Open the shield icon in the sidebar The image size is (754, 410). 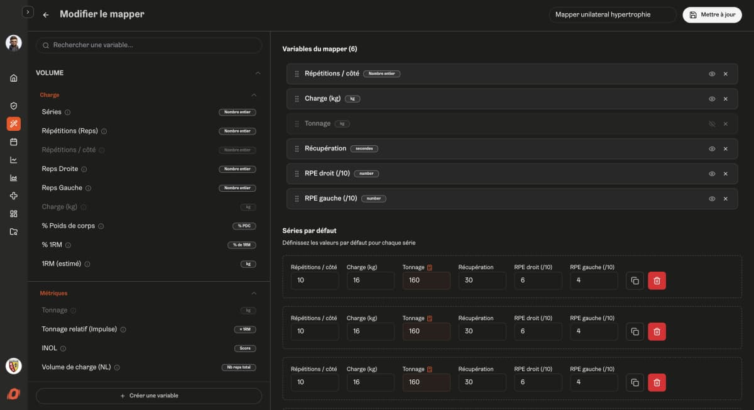tap(14, 106)
